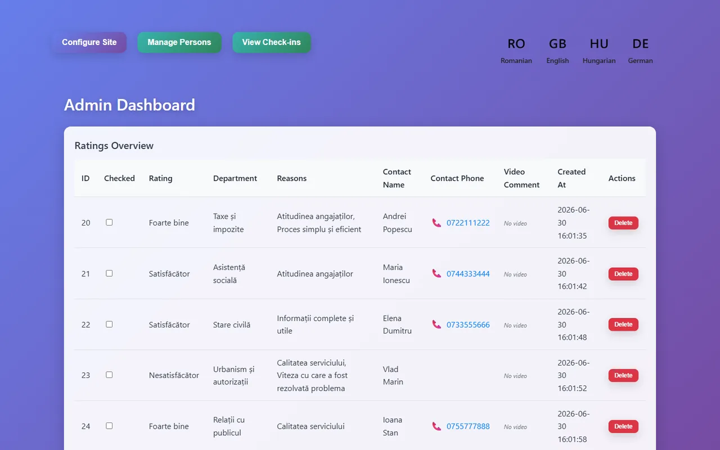Check the checkbox for rating ID 20
Screen dimensions: 720x450
109,222
